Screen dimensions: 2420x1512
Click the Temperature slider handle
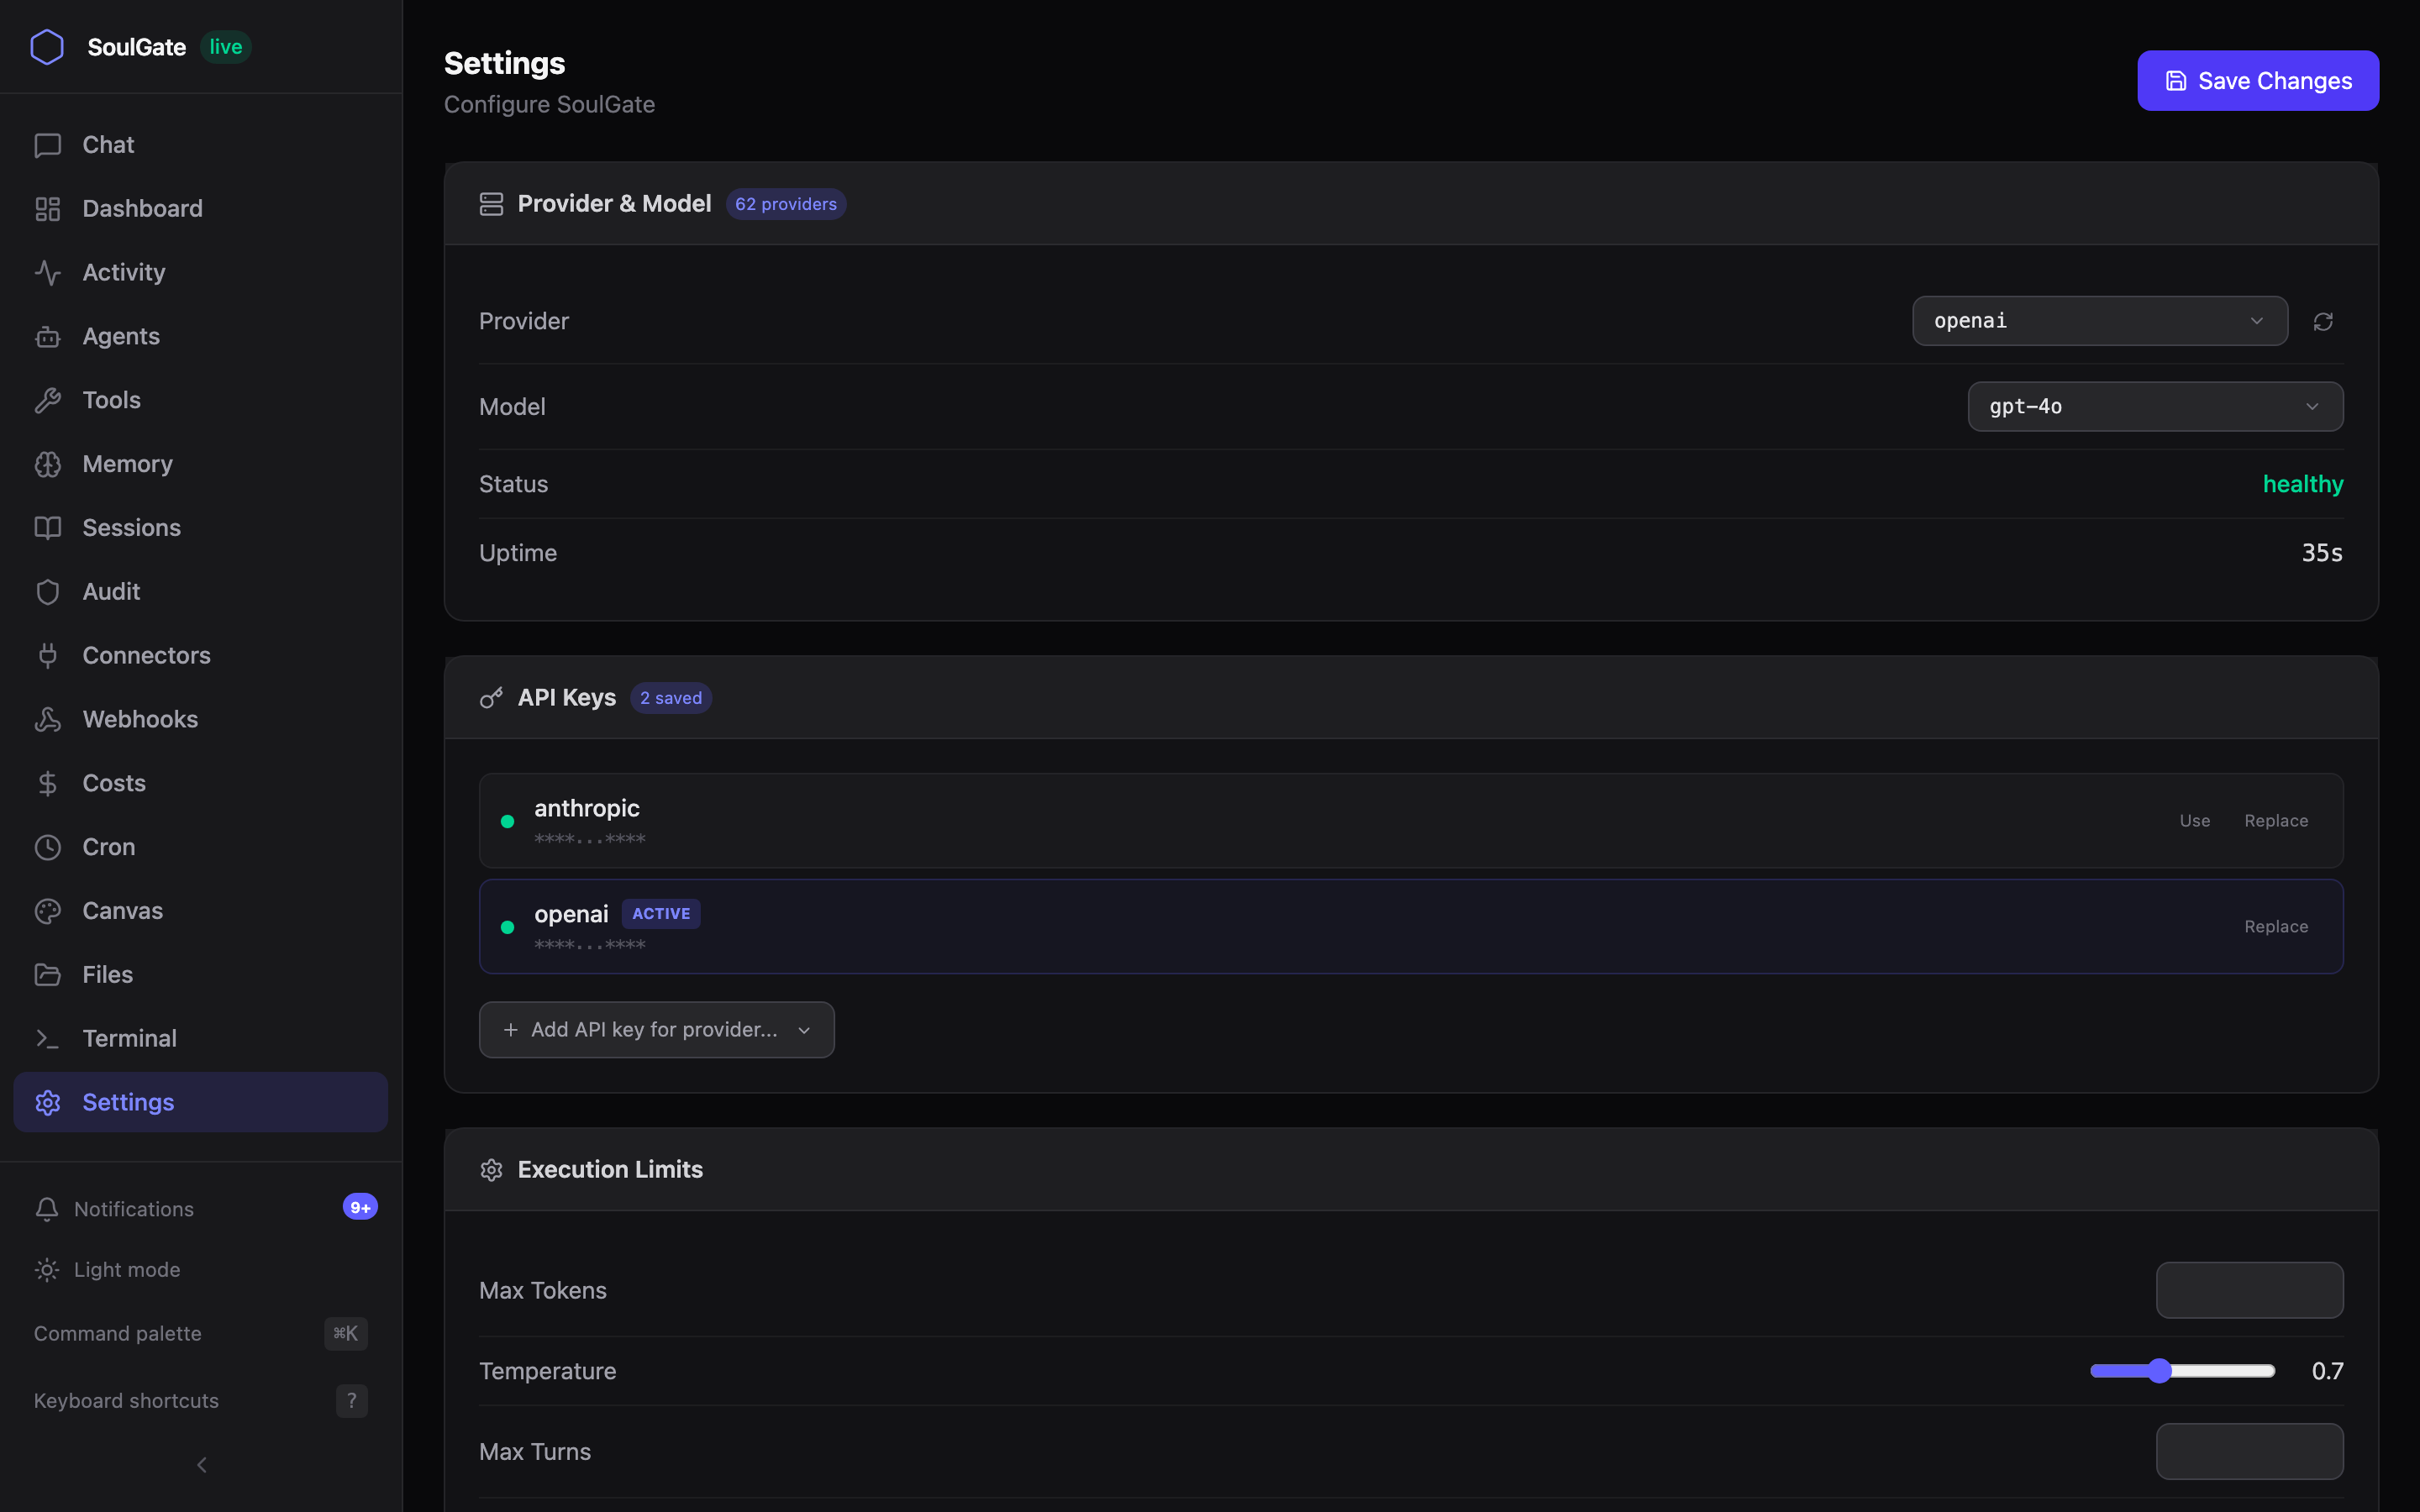tap(2160, 1371)
